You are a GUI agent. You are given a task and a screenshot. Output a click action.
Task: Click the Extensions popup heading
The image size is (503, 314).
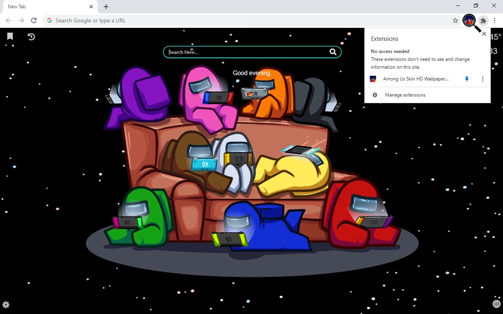[385, 39]
